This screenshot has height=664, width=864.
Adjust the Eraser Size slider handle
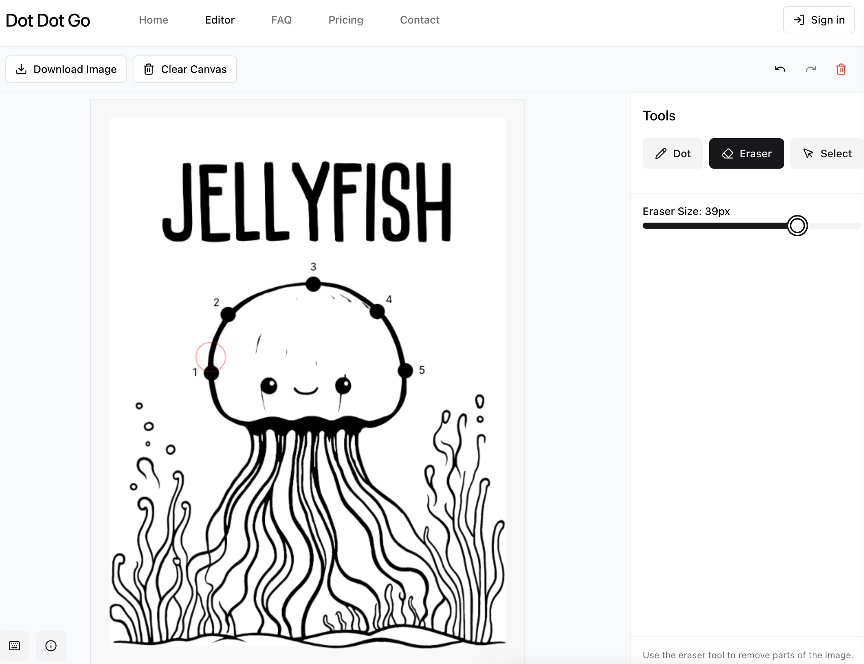pos(797,225)
